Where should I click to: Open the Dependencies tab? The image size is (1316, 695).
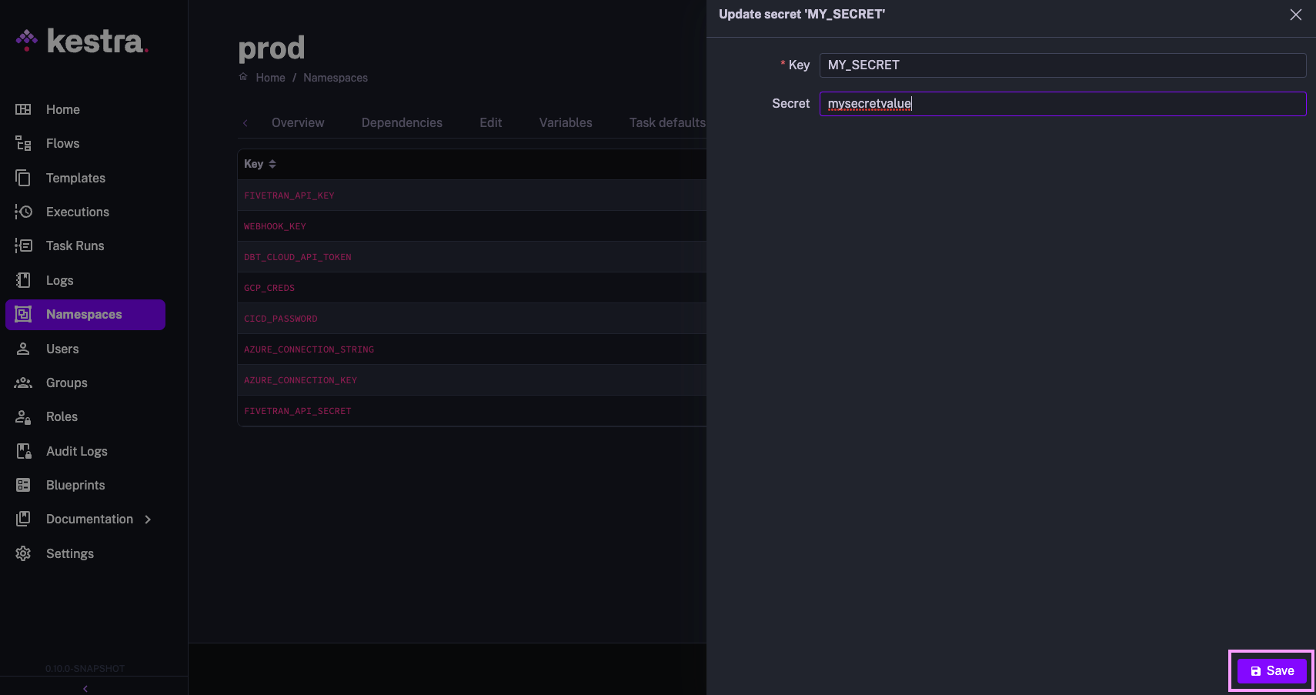[x=402, y=122]
